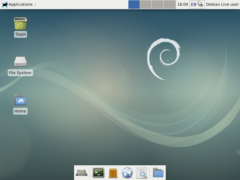Open the Web Browser globe icon
The width and height of the screenshot is (240, 180).
click(127, 173)
